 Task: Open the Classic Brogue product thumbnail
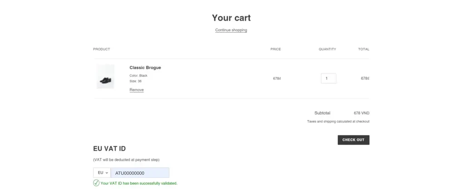click(x=105, y=76)
